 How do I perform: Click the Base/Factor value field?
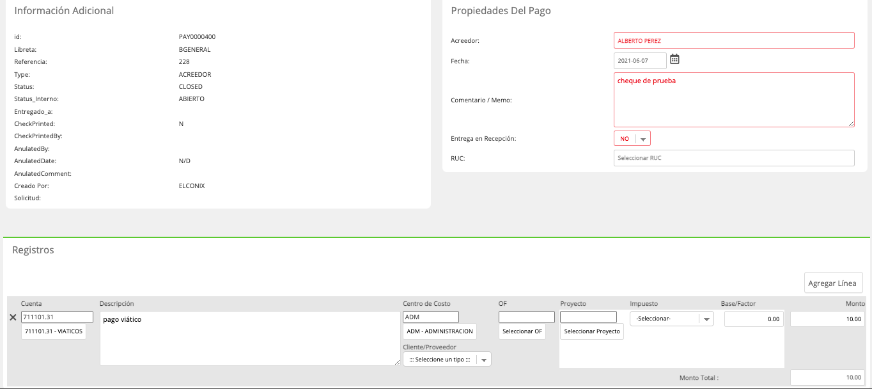point(754,319)
